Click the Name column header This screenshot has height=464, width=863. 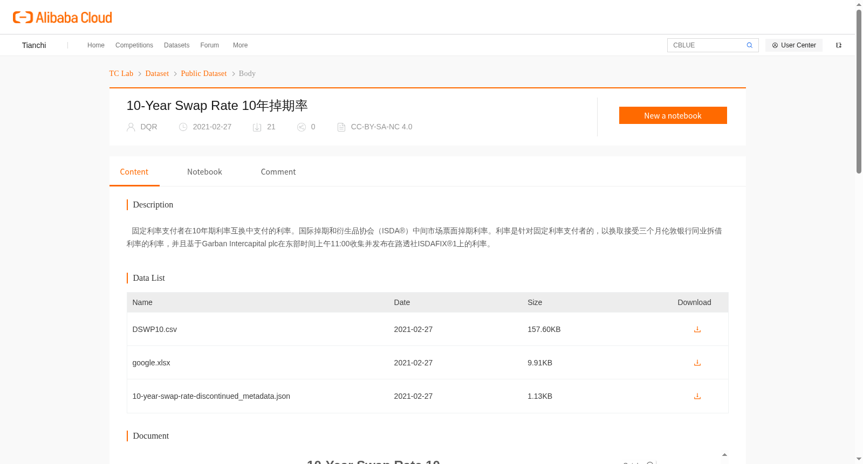tap(142, 302)
